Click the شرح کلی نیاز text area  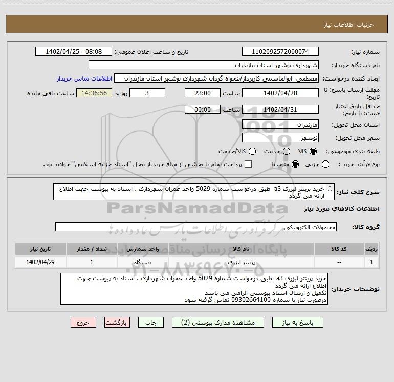(194, 192)
